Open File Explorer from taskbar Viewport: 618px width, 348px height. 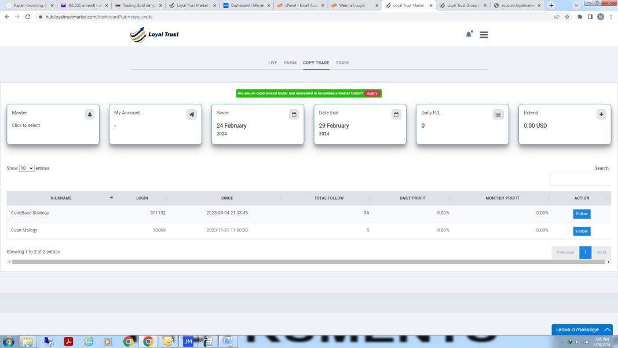coord(28,342)
